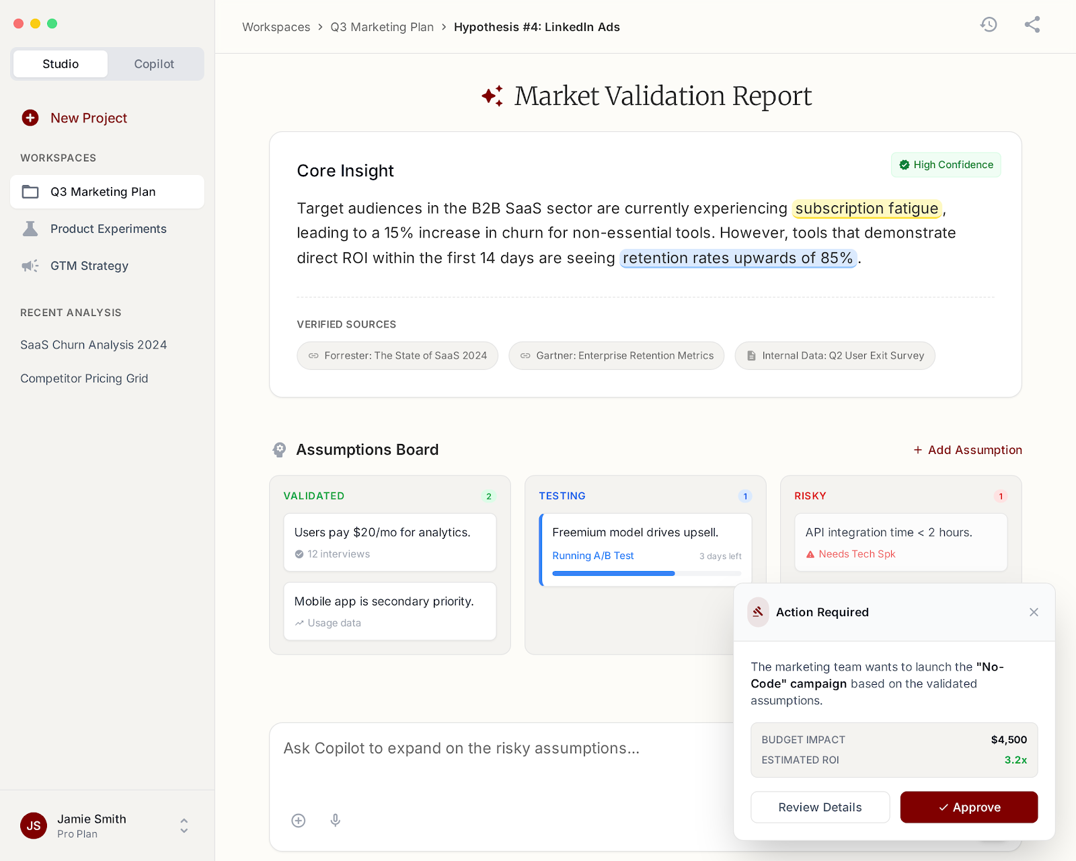Dismiss the Action Required popup
Screen dimensions: 1076x861
(x=1034, y=612)
